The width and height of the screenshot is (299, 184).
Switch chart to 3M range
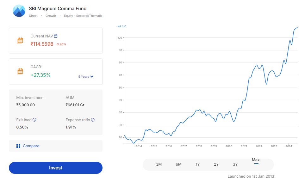tap(159, 164)
